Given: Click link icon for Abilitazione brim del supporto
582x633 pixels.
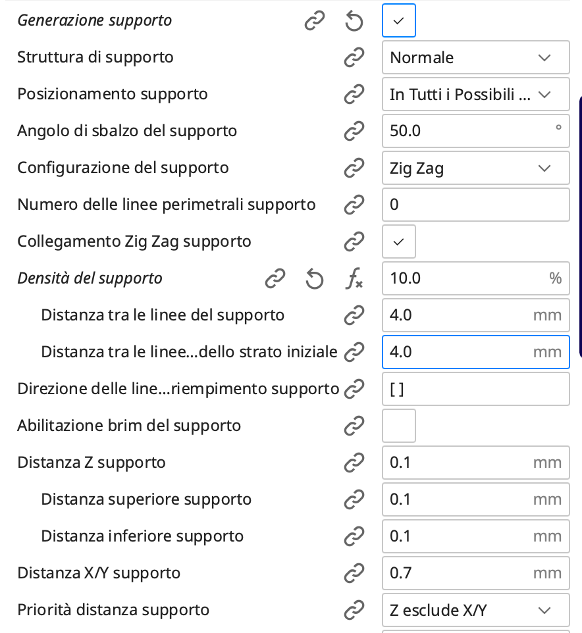Looking at the screenshot, I should point(354,426).
